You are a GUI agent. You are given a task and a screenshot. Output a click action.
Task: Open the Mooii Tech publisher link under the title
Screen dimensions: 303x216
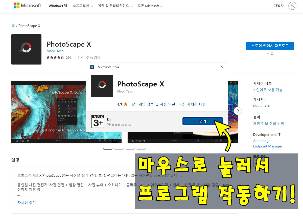coord(55,51)
